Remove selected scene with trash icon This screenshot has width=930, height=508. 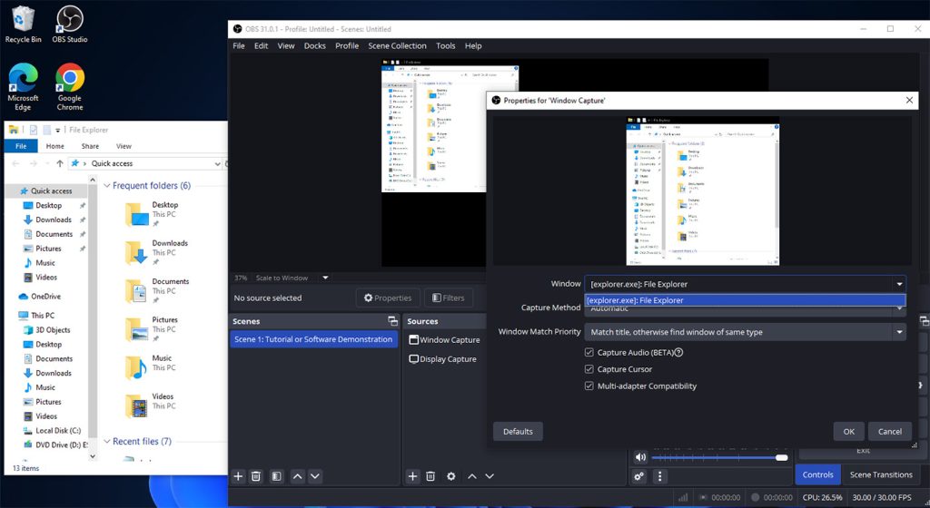pos(255,476)
